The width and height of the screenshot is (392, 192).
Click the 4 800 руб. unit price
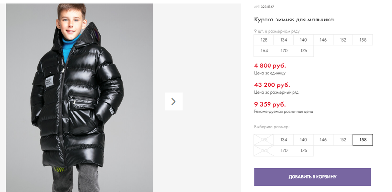[x=270, y=66]
